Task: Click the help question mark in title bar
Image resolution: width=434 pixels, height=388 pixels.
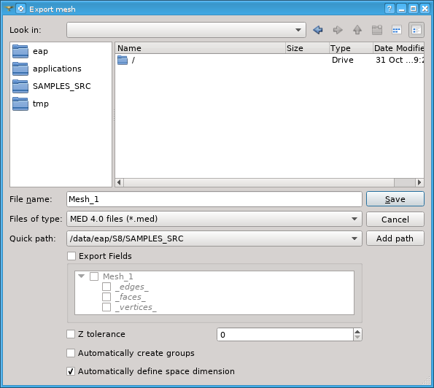Action: pyautogui.click(x=390, y=9)
